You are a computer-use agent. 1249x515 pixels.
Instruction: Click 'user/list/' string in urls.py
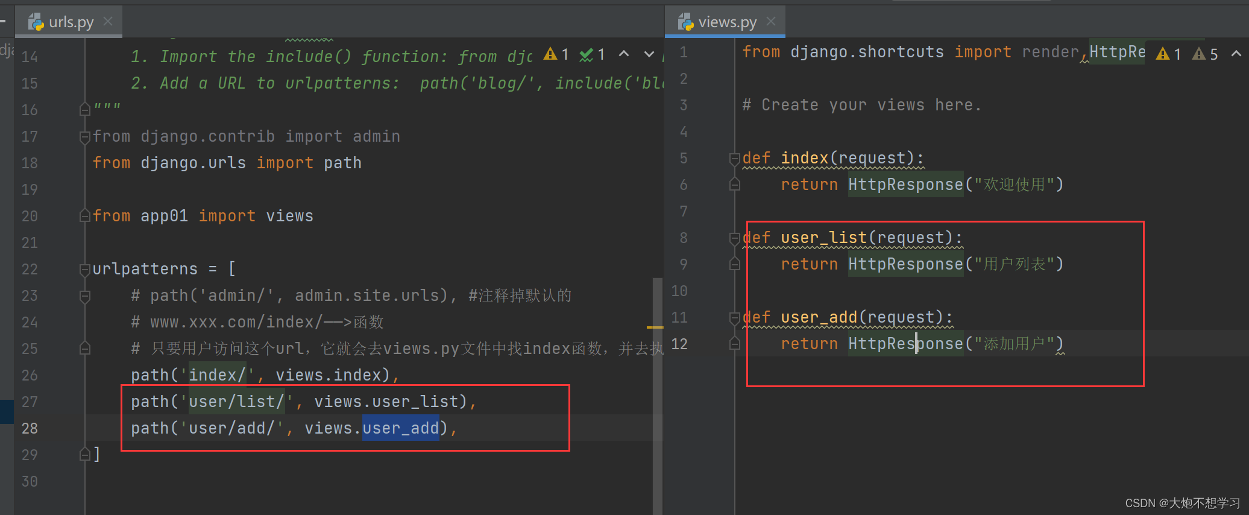237,402
